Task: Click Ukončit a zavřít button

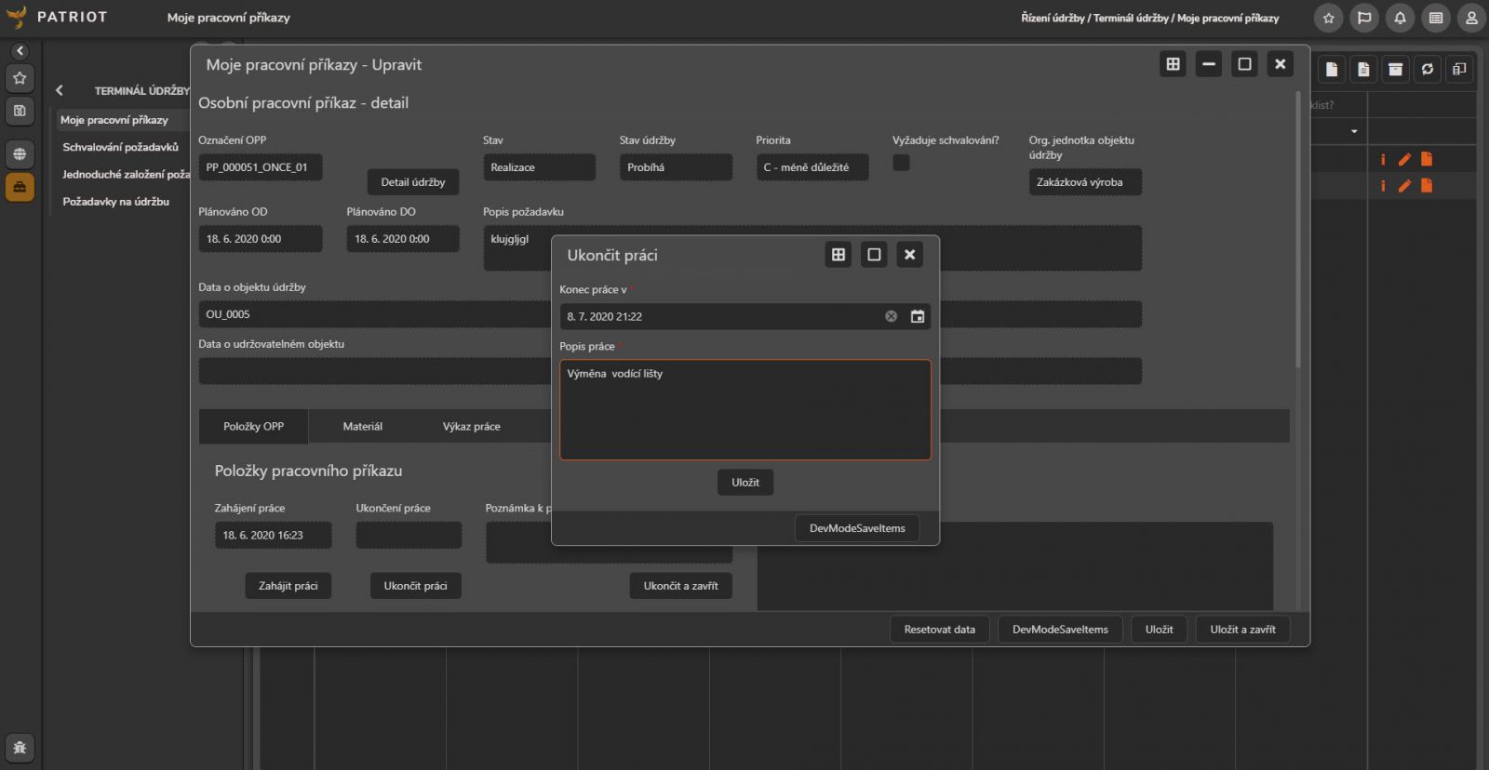Action: click(681, 586)
